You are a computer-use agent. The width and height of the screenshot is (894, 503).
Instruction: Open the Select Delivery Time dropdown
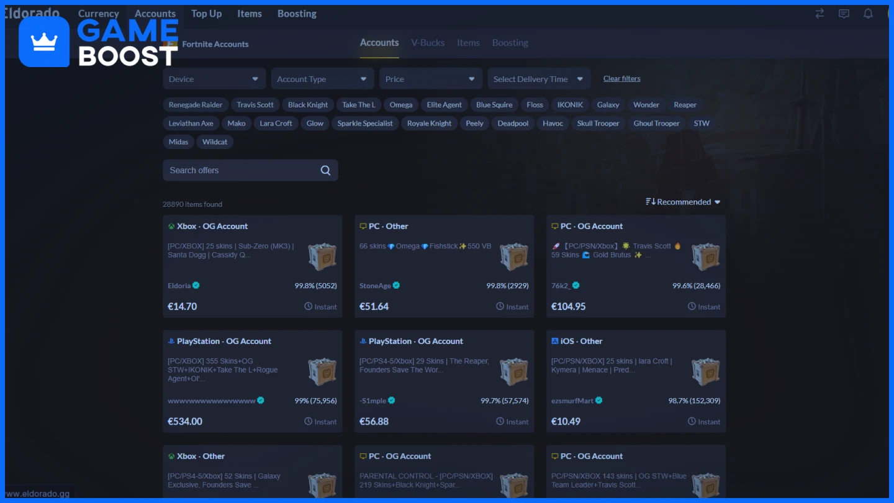coord(539,79)
